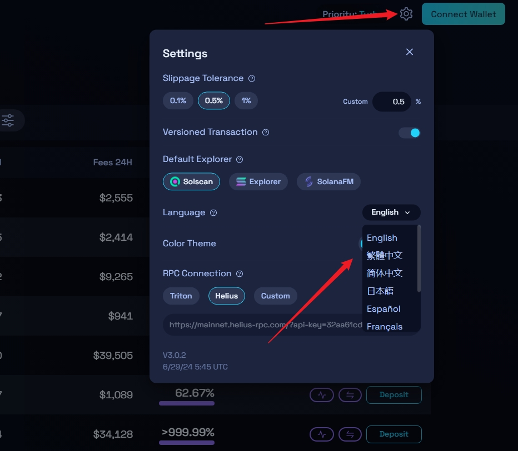Open the filter sliders icon
518x451 pixels.
point(8,120)
